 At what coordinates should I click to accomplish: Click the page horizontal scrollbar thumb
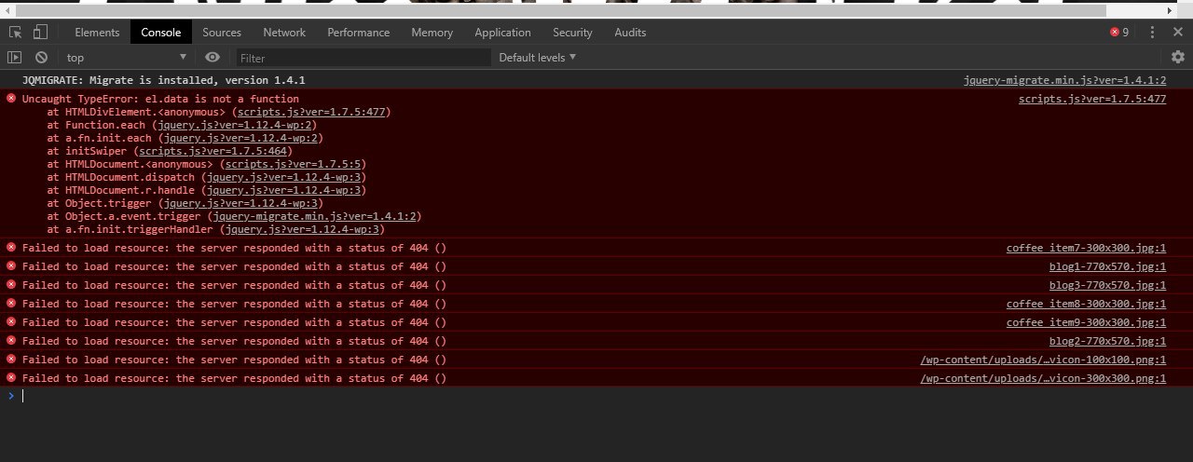559,10
